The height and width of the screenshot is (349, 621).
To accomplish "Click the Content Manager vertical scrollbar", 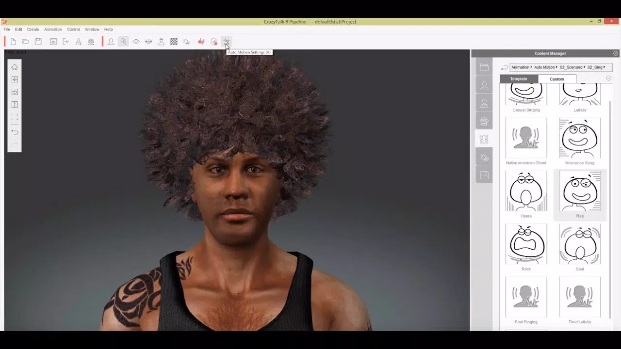I will click(x=610, y=208).
